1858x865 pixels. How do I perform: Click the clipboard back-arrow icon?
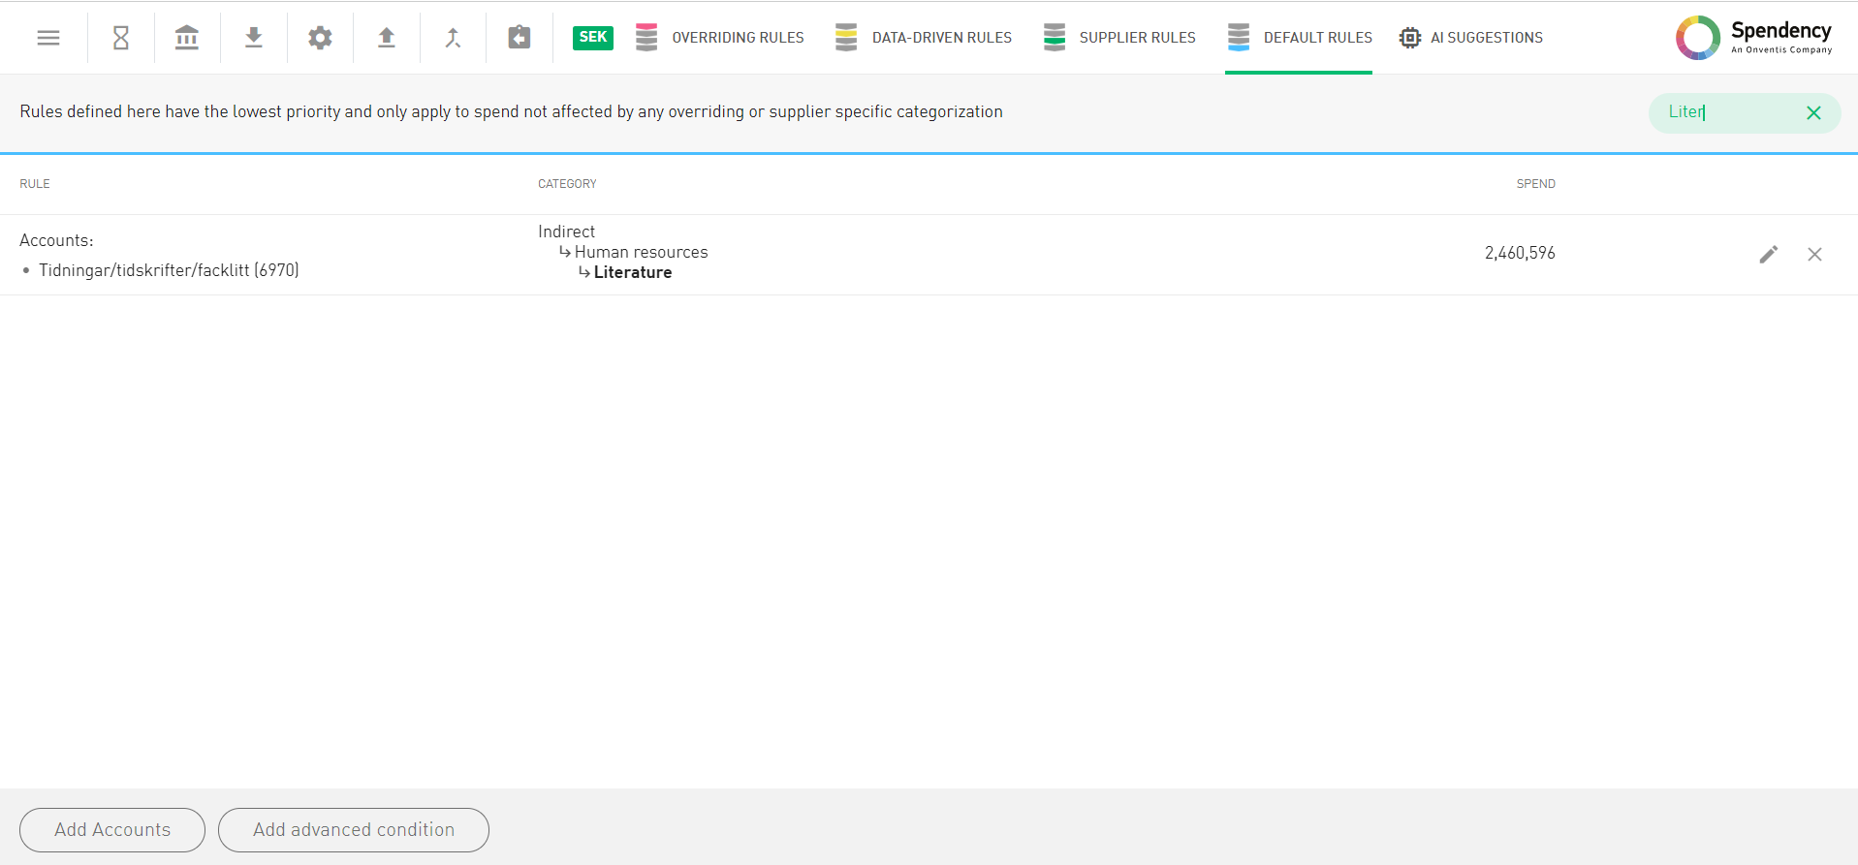click(x=520, y=38)
